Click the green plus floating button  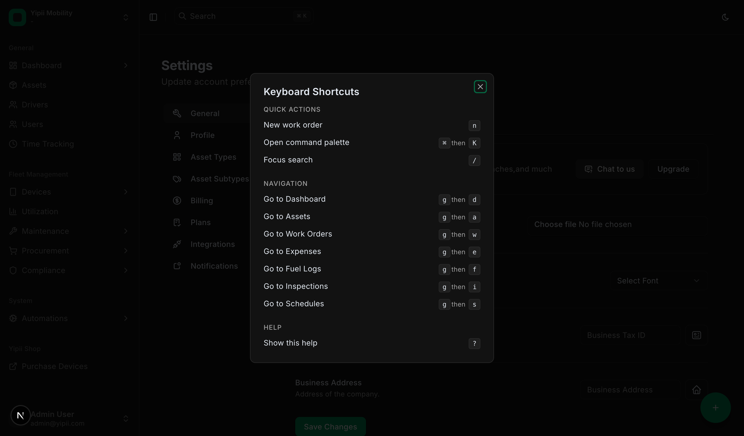tap(715, 408)
